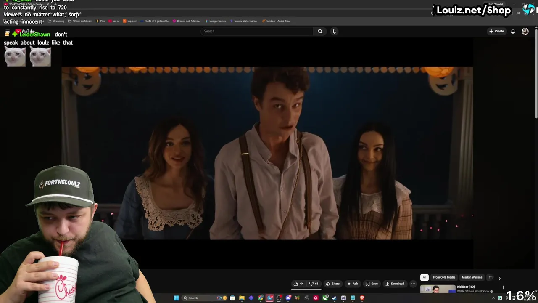Open File Explorer from the taskbar
This screenshot has width=538, height=303.
click(x=242, y=298)
